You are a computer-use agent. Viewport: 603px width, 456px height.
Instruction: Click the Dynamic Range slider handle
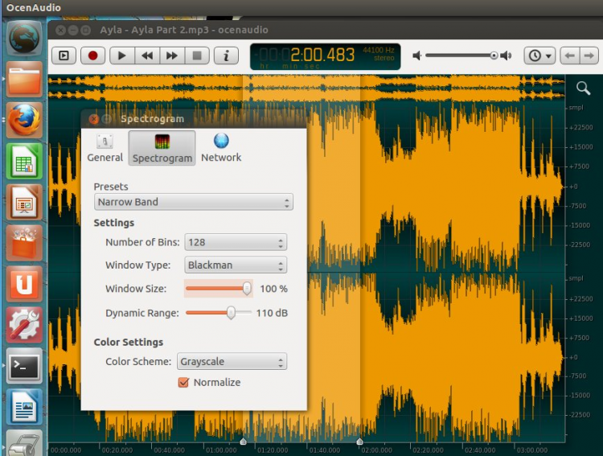(x=231, y=313)
